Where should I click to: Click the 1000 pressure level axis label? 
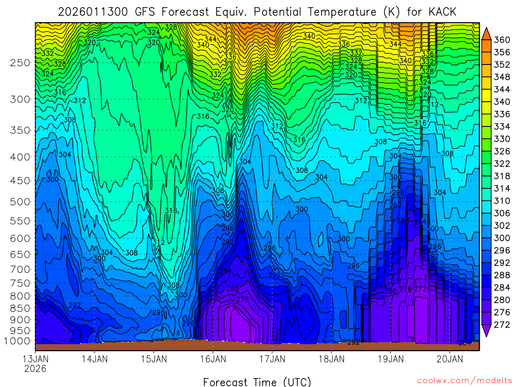[x=17, y=341]
